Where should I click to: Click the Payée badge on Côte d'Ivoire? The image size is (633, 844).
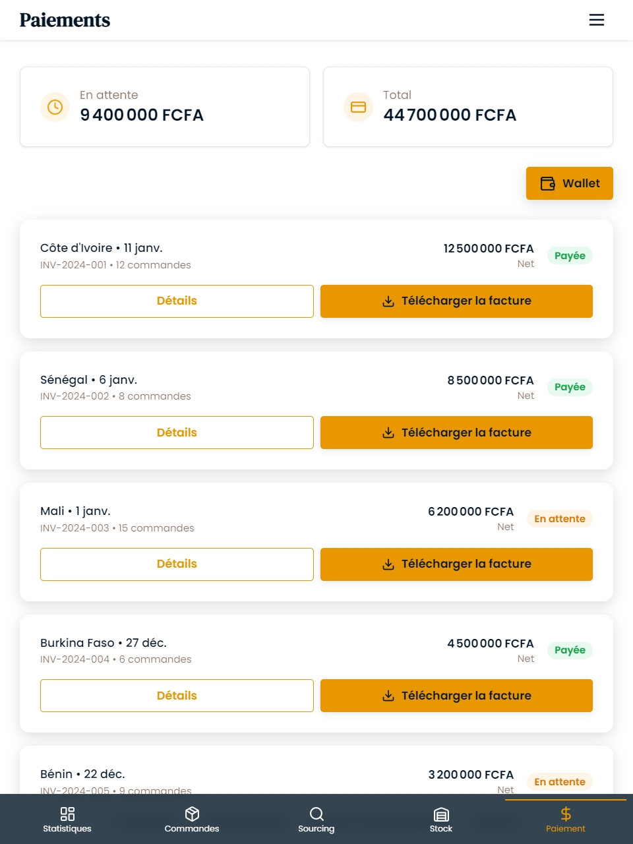pos(570,256)
